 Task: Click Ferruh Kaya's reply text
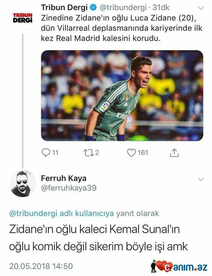coord(98,238)
